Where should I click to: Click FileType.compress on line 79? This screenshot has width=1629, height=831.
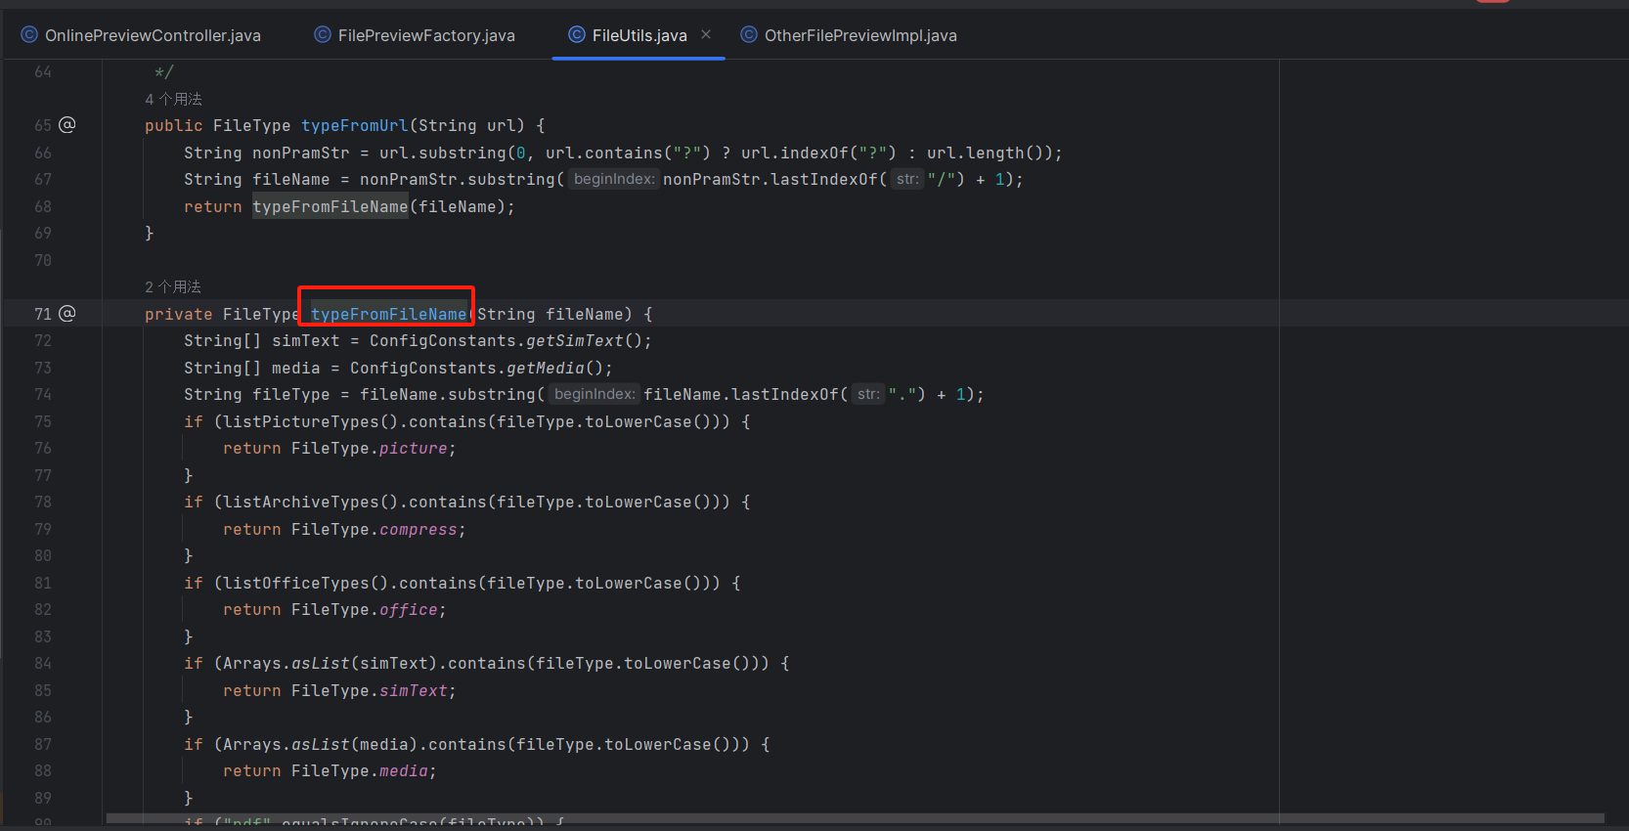click(x=374, y=529)
